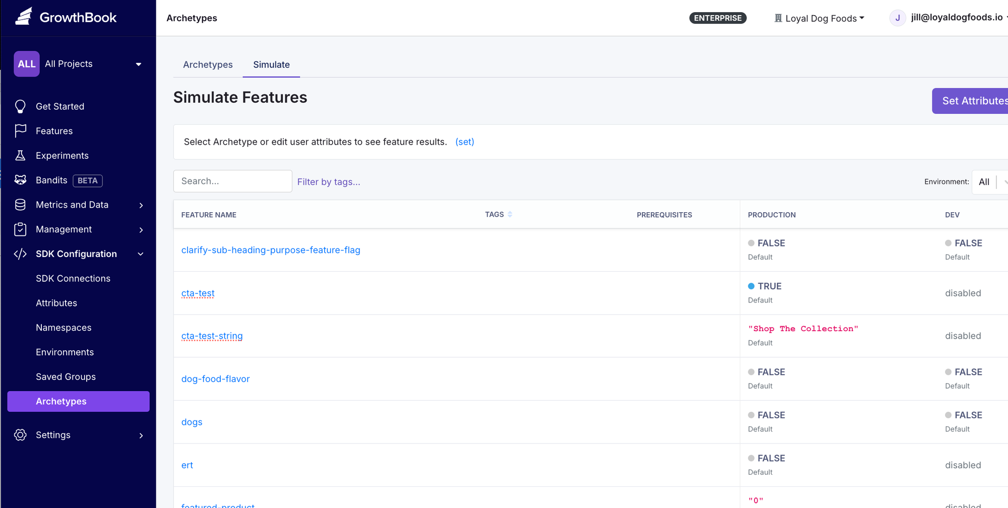Open Get Started page
This screenshot has width=1008, height=508.
pyautogui.click(x=60, y=106)
